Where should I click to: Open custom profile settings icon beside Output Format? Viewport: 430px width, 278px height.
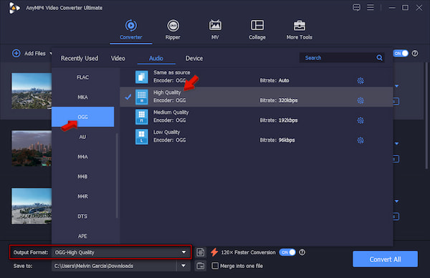(x=201, y=252)
